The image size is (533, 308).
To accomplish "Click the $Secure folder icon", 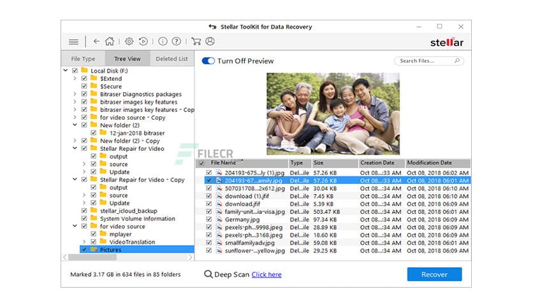I will [94, 86].
